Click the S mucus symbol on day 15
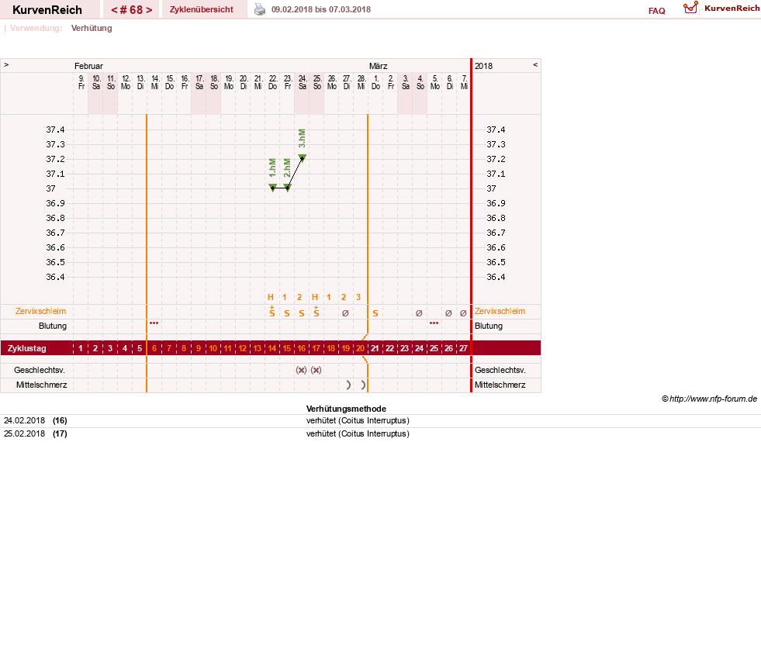This screenshot has width=761, height=656. (x=287, y=313)
